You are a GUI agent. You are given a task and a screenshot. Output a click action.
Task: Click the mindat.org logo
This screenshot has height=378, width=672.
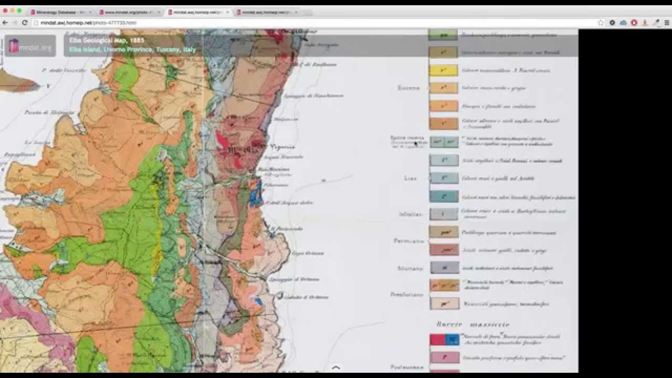click(30, 47)
